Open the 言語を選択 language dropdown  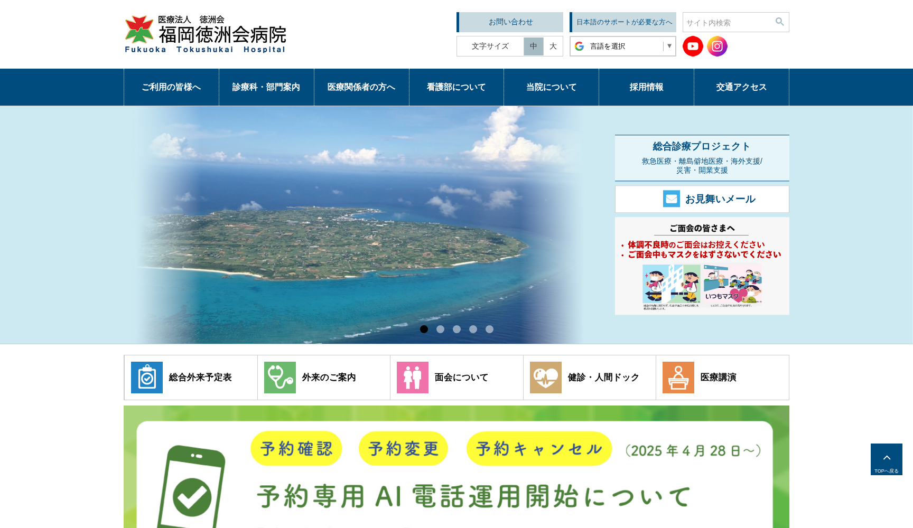click(623, 46)
